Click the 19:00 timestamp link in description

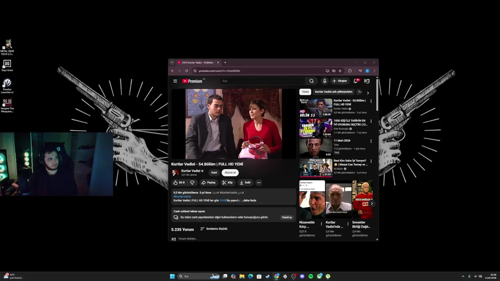tap(223, 201)
